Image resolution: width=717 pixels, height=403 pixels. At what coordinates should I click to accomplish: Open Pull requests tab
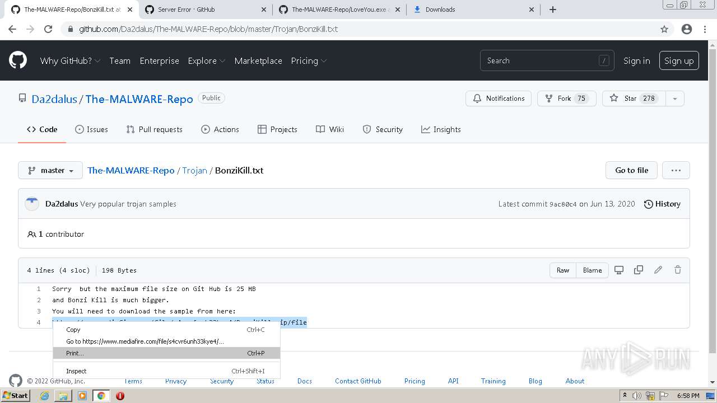[154, 129]
